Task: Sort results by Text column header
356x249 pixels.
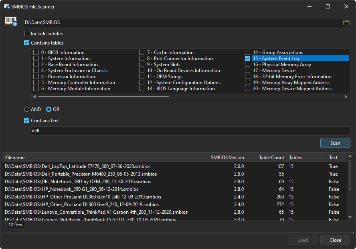Action: tap(336, 158)
